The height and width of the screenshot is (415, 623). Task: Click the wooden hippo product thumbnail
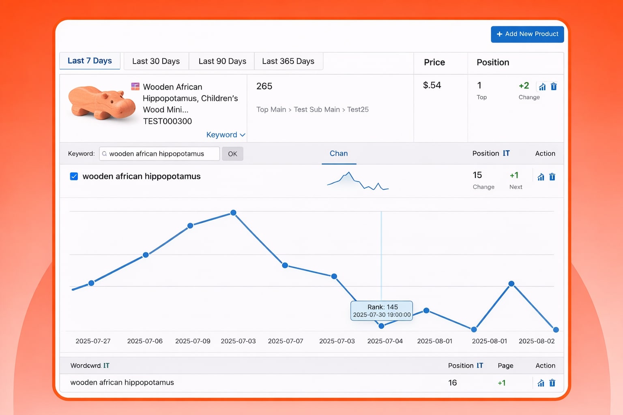click(x=102, y=103)
